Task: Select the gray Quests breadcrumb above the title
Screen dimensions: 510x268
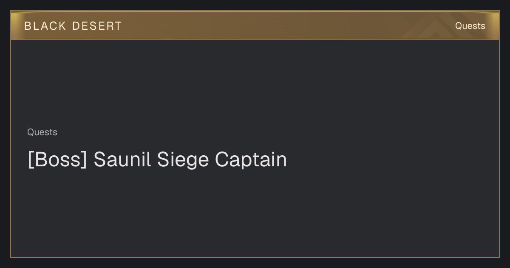Action: point(42,132)
